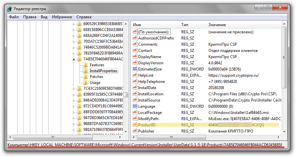Click the EstimatedSize DWORD value icon
296x157 pixels.
pyautogui.click(x=135, y=69)
